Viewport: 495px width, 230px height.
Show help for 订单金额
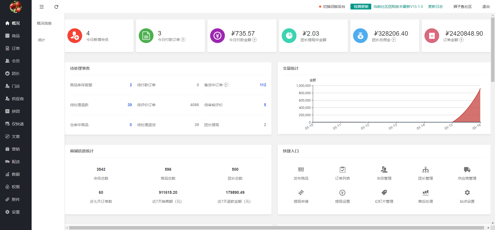click(x=462, y=40)
